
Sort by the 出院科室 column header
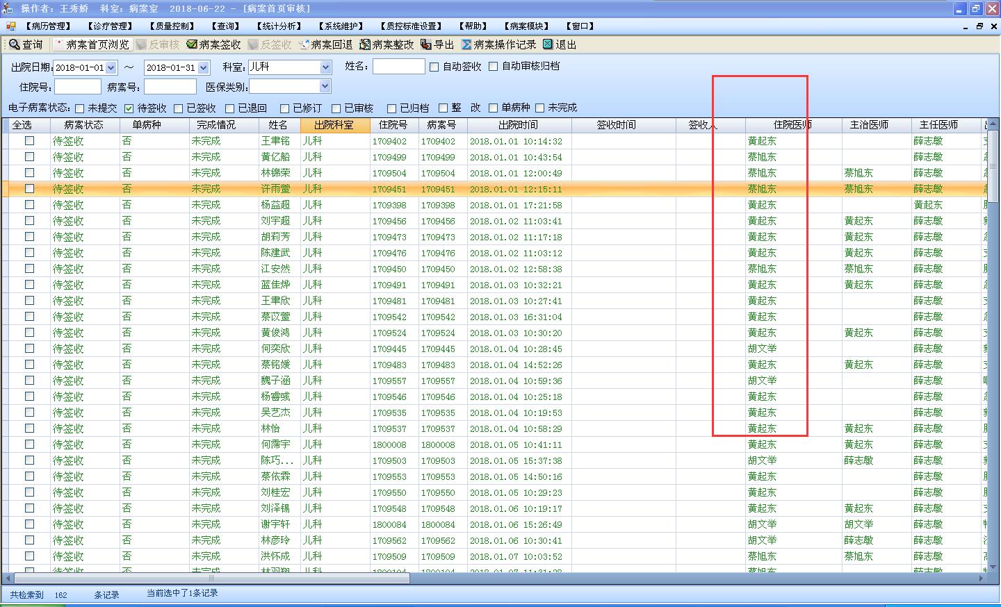click(334, 125)
